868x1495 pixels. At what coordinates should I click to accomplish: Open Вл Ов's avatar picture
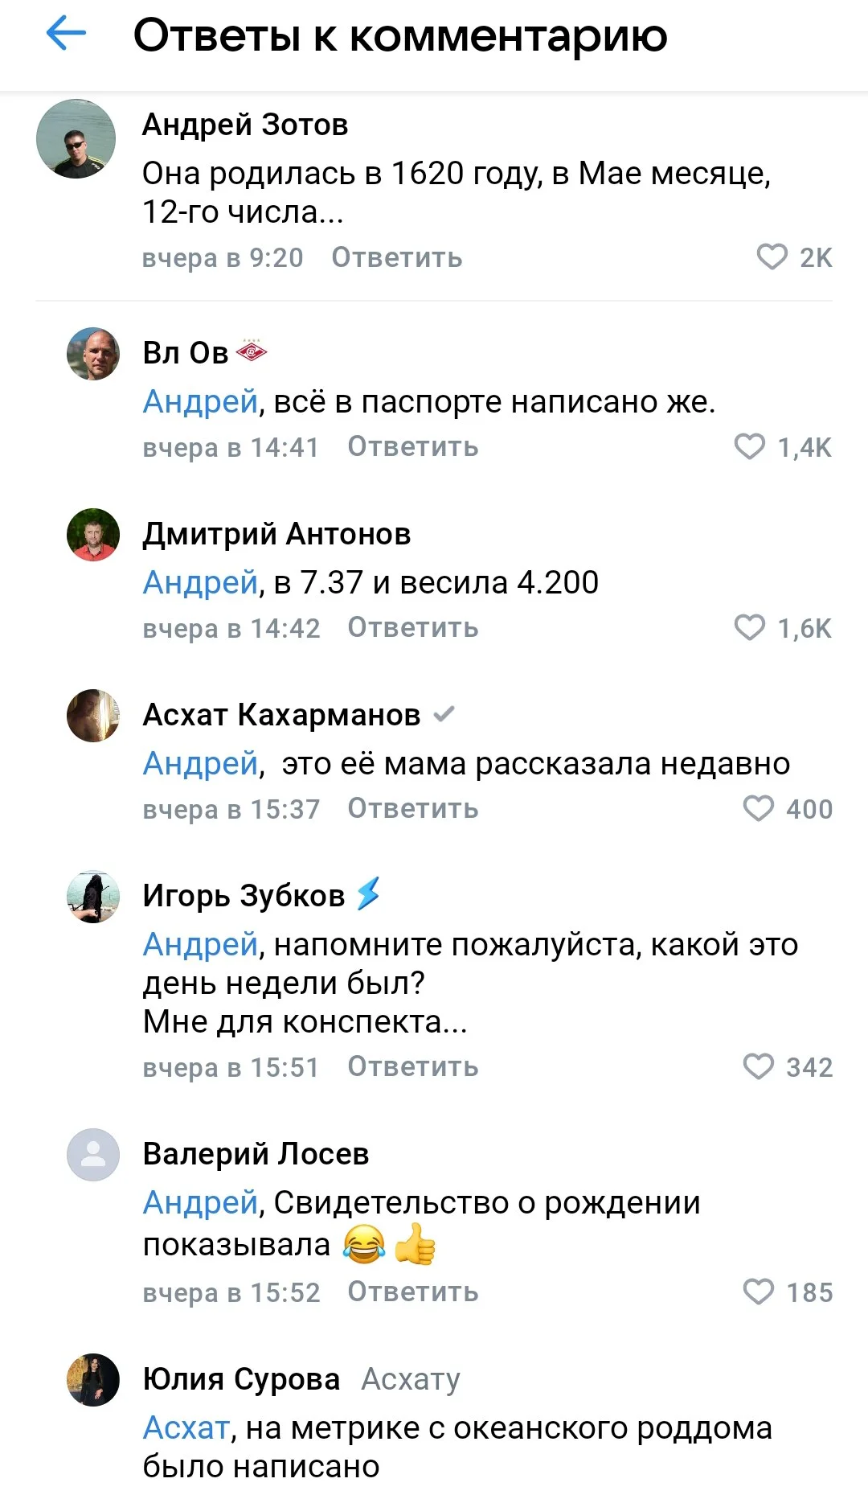click(x=93, y=354)
